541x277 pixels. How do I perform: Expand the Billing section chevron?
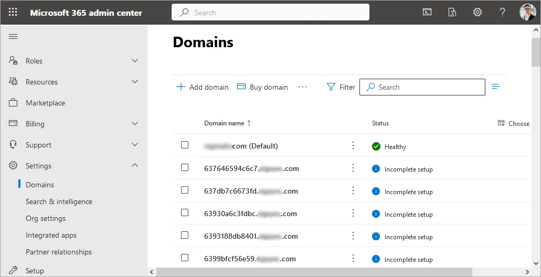tap(135, 123)
